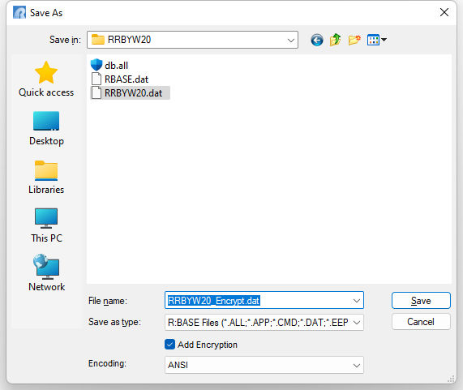
Task: Select This PC location
Action: 46,225
